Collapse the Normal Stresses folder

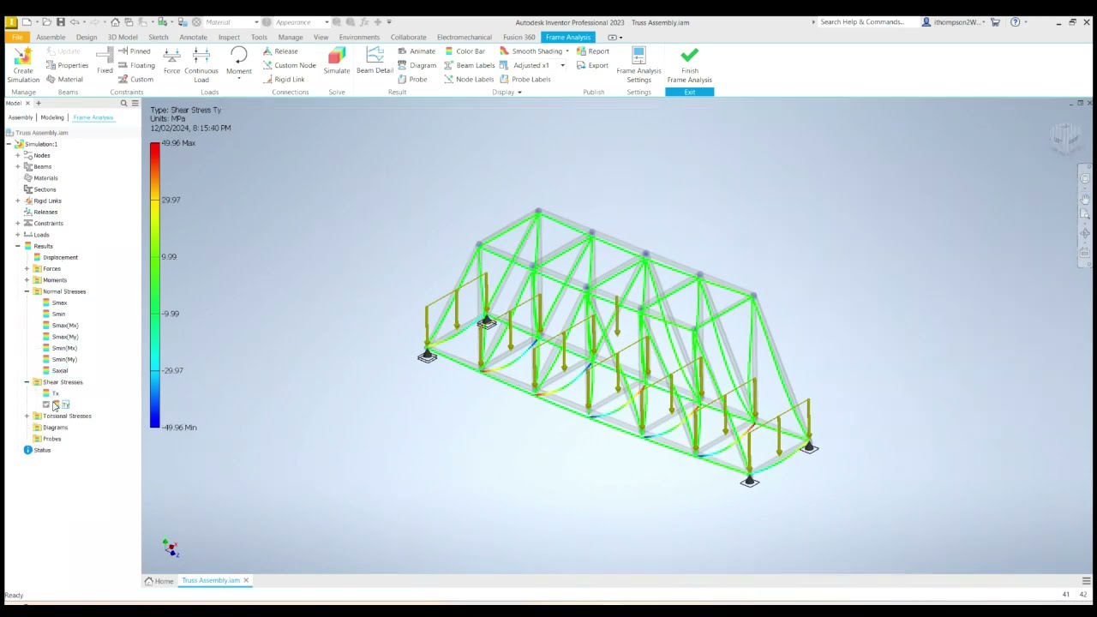click(27, 291)
